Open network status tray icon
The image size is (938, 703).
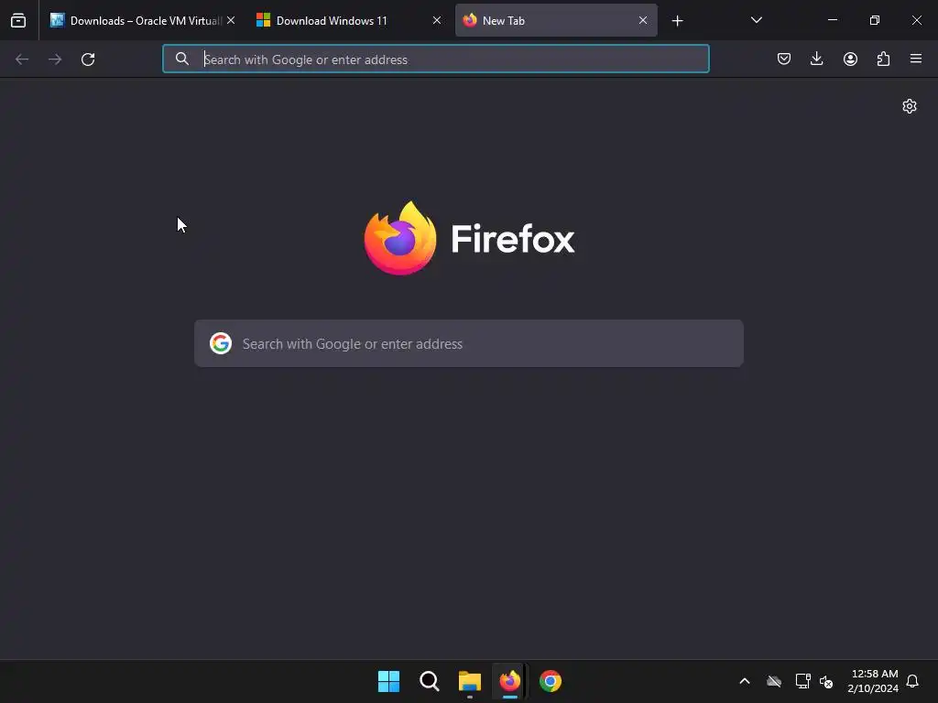pyautogui.click(x=802, y=681)
